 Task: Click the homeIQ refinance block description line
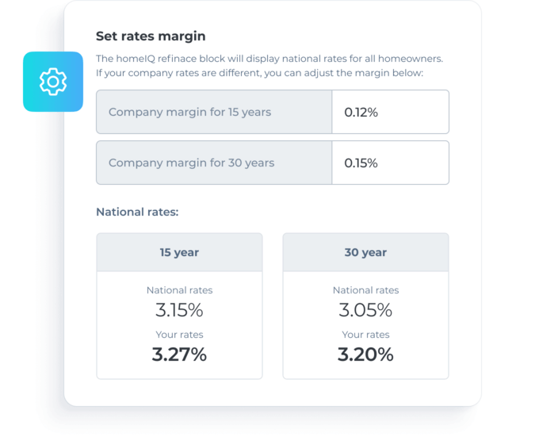pos(269,59)
